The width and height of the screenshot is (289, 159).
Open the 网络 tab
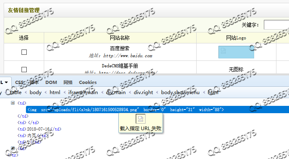68,82
